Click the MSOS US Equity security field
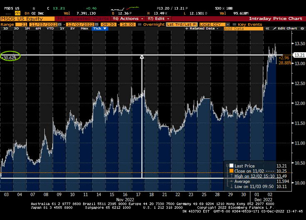Image resolution: width=306 pixels, height=220 pixels. click(27, 19)
